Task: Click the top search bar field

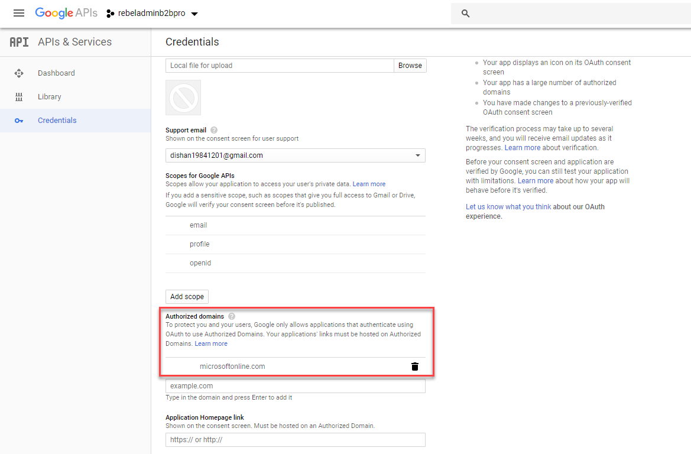Action: pos(570,14)
